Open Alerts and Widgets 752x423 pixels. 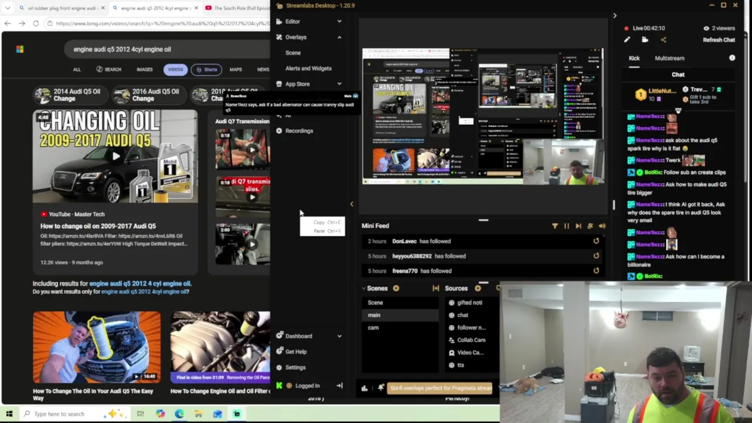pyautogui.click(x=308, y=68)
